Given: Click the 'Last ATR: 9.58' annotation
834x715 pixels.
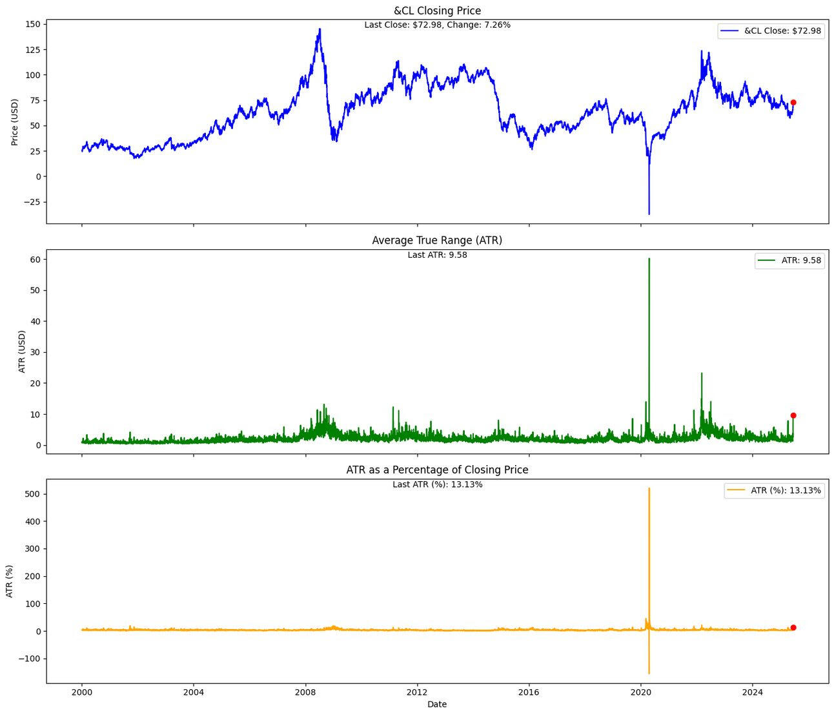Looking at the screenshot, I should pyautogui.click(x=437, y=255).
